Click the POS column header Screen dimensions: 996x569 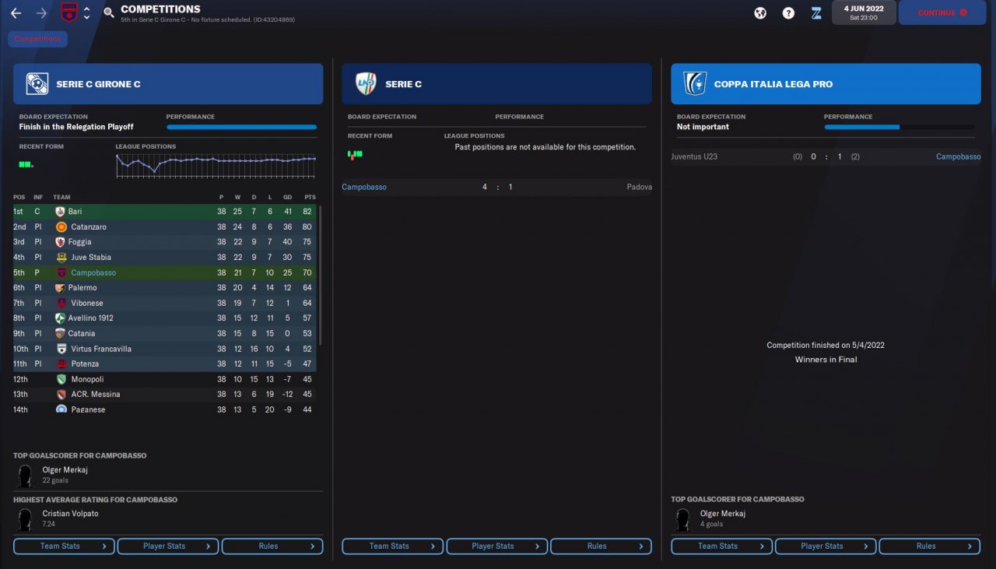point(19,197)
